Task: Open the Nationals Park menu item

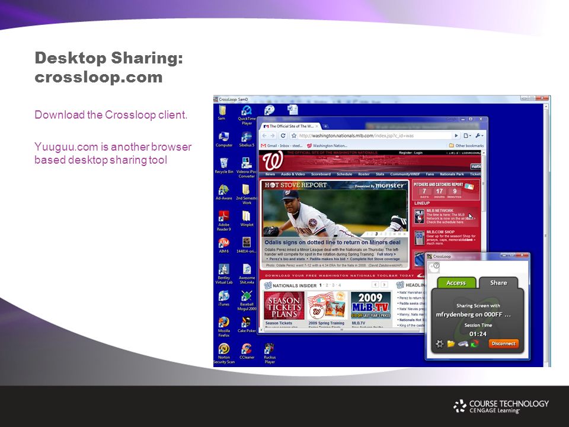Action: tap(452, 174)
